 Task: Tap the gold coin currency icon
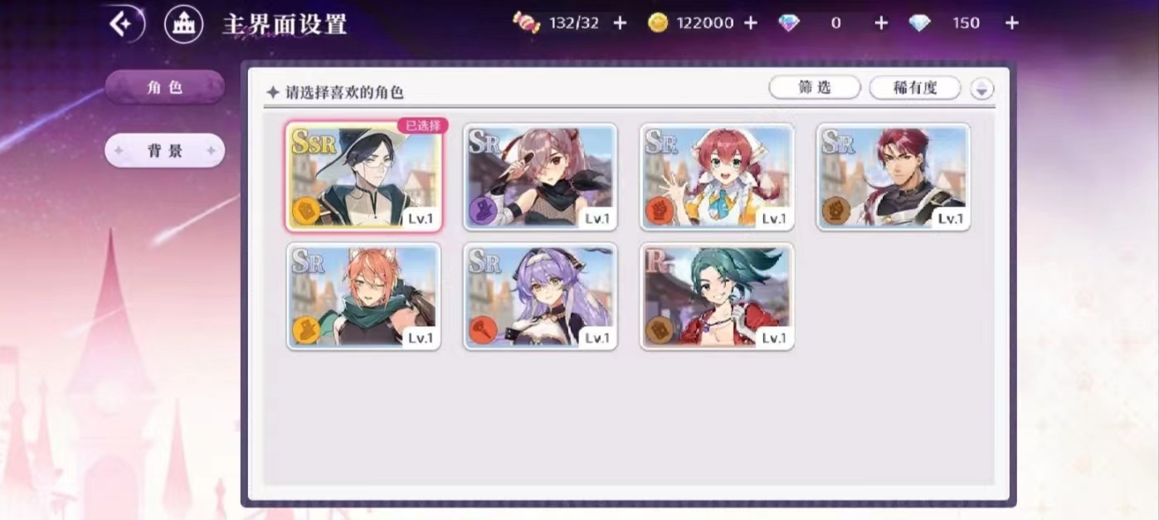(658, 23)
